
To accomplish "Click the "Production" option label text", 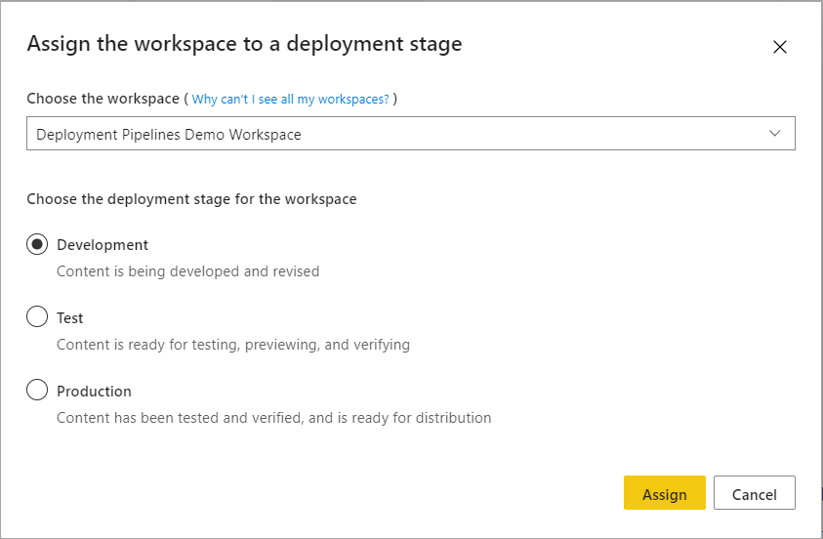I will 94,392.
